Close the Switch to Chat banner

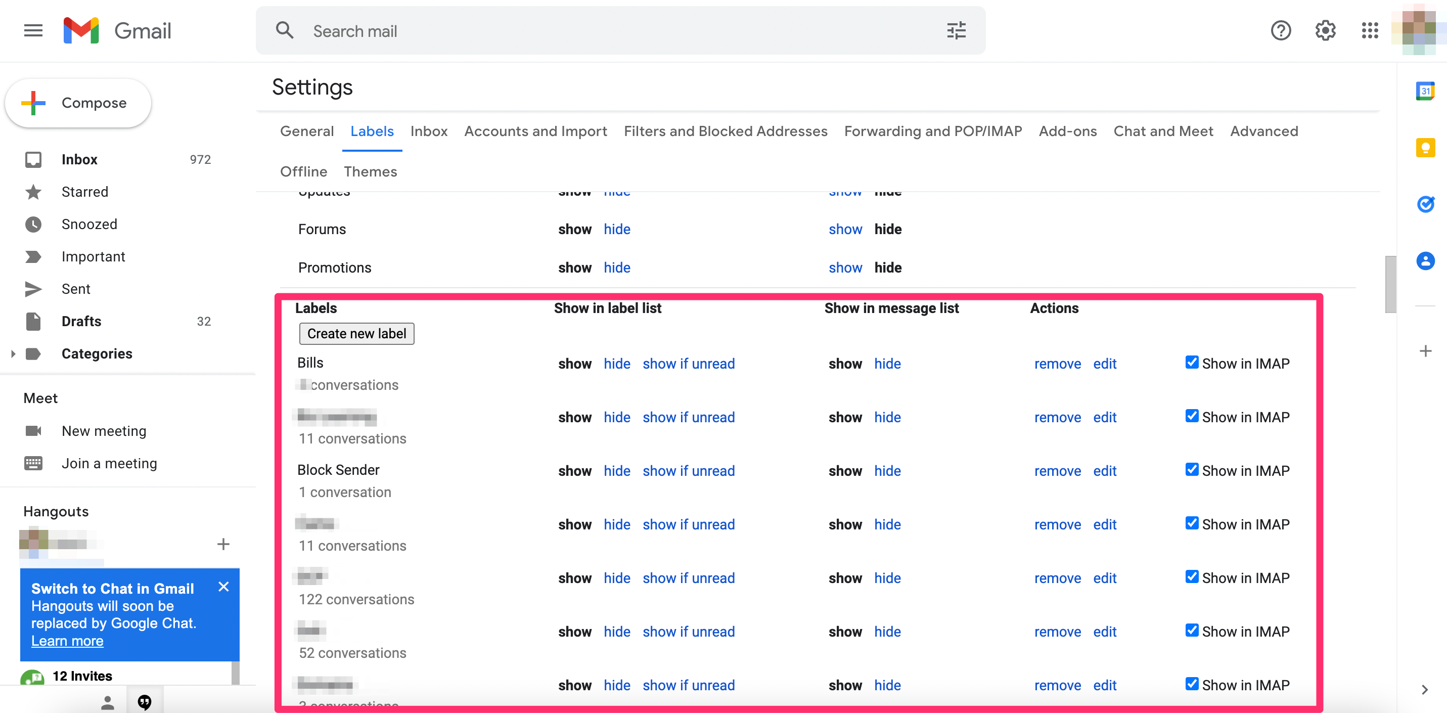[223, 587]
